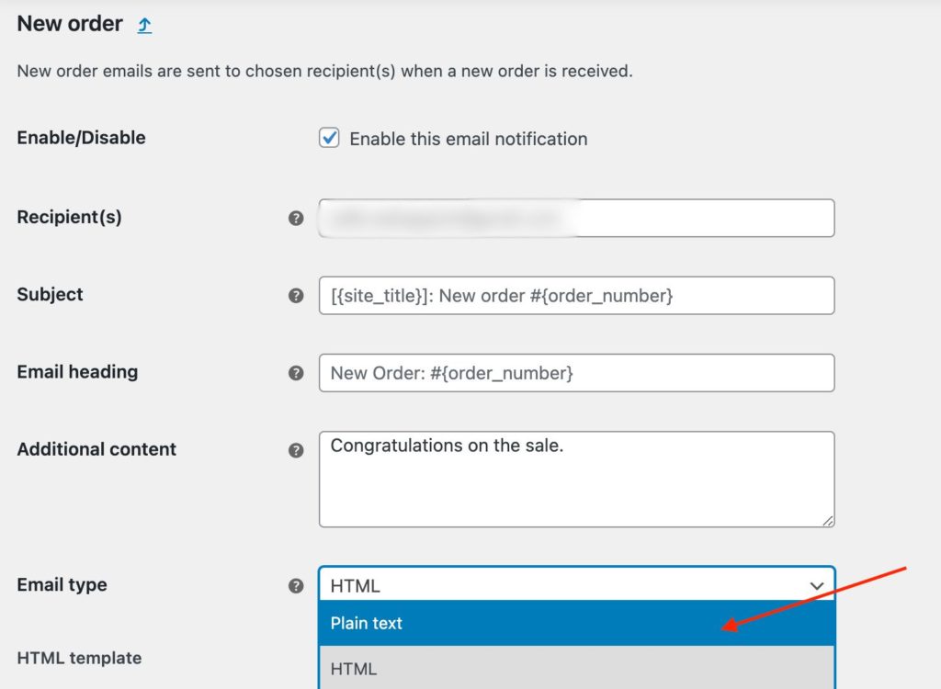Open the Email heading help tooltip
Screen dimensions: 941x689
pos(296,372)
